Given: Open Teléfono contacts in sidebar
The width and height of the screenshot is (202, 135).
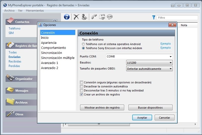Looking at the screenshot, I should 14,28.
